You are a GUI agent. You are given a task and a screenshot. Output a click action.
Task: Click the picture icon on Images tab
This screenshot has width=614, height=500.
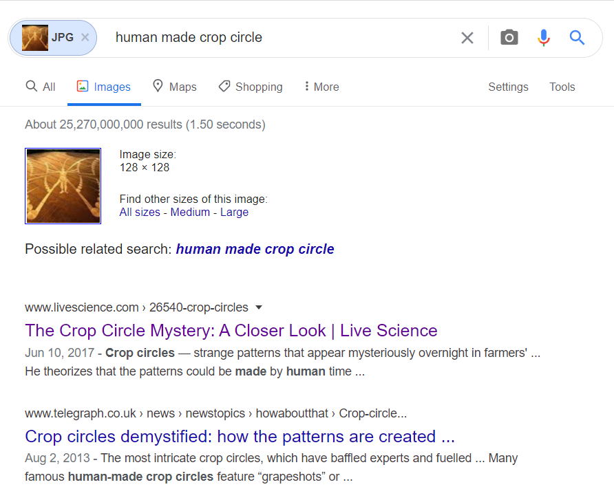click(82, 86)
